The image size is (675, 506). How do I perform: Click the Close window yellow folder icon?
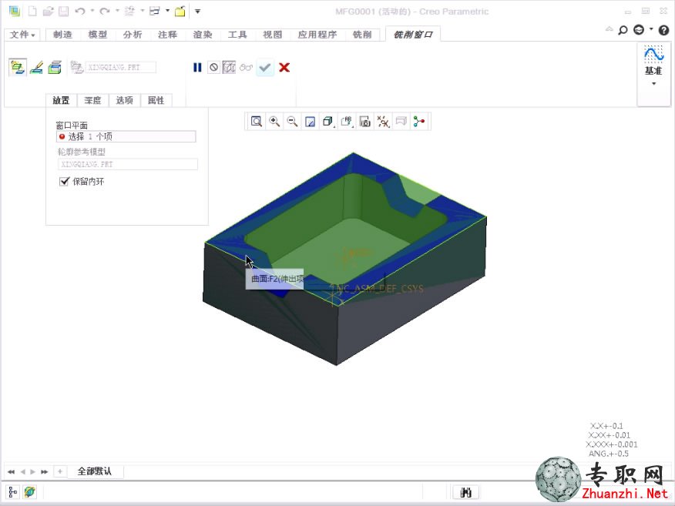(x=180, y=12)
